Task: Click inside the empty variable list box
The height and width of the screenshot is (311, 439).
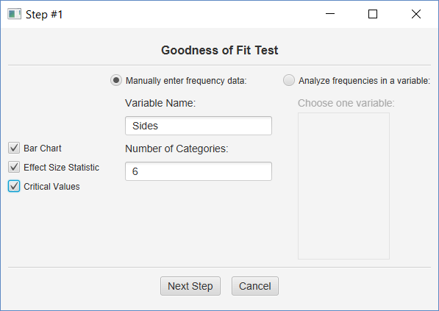Action: (x=343, y=186)
